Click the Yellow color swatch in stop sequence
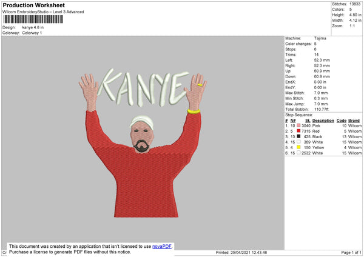 [x=298, y=147]
